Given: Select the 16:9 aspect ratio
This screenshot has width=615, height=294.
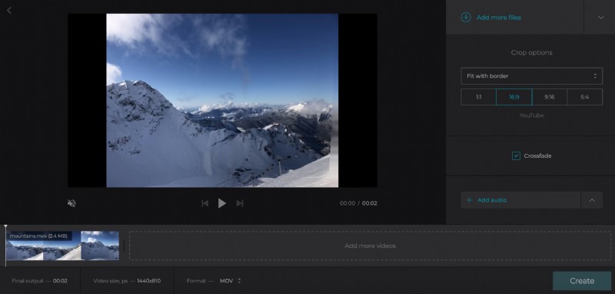Looking at the screenshot, I should pos(514,97).
